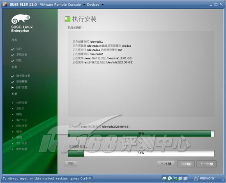226x183 pixels.
Task: Open the Devices dropdown menu
Action: coord(95,5)
